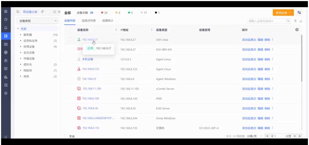Click the page number input in the pagination
Viewport: 309px width, 145px height.
(279, 136)
